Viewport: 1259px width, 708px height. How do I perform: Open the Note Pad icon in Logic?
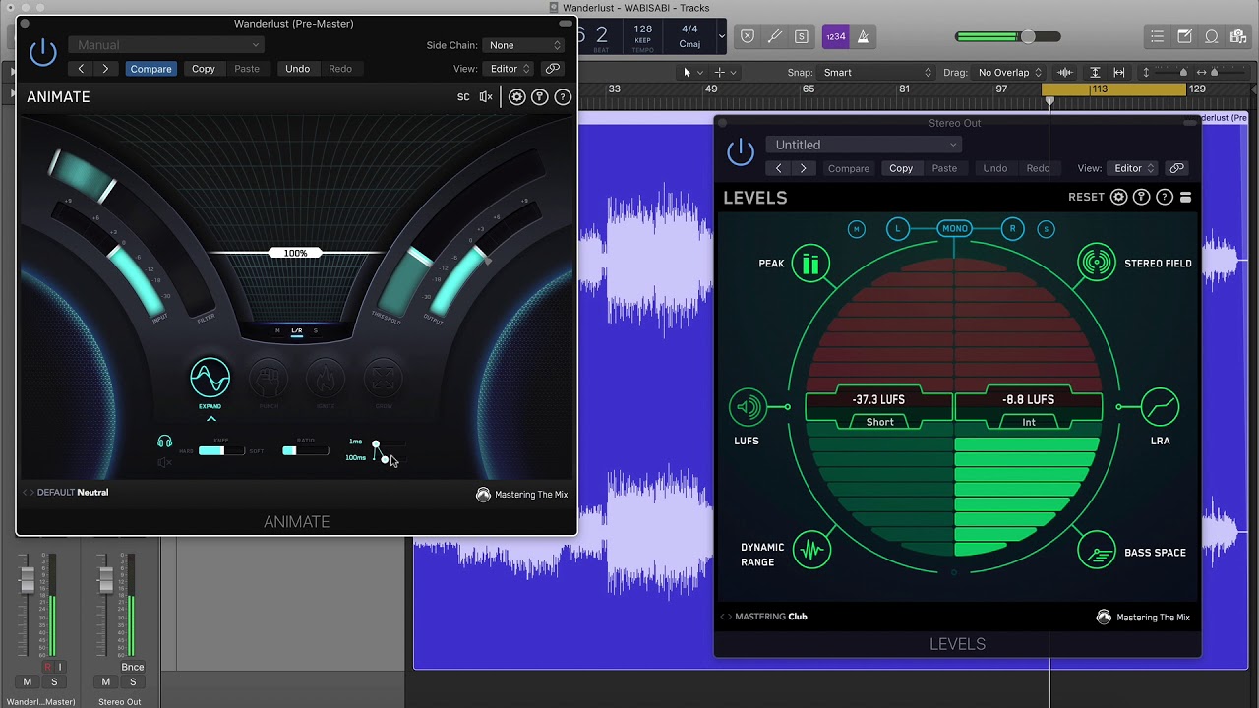pyautogui.click(x=1185, y=36)
